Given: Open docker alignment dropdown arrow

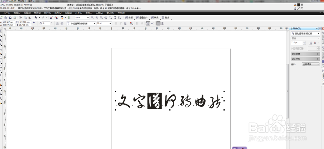Looking at the screenshot, I should (319, 43).
